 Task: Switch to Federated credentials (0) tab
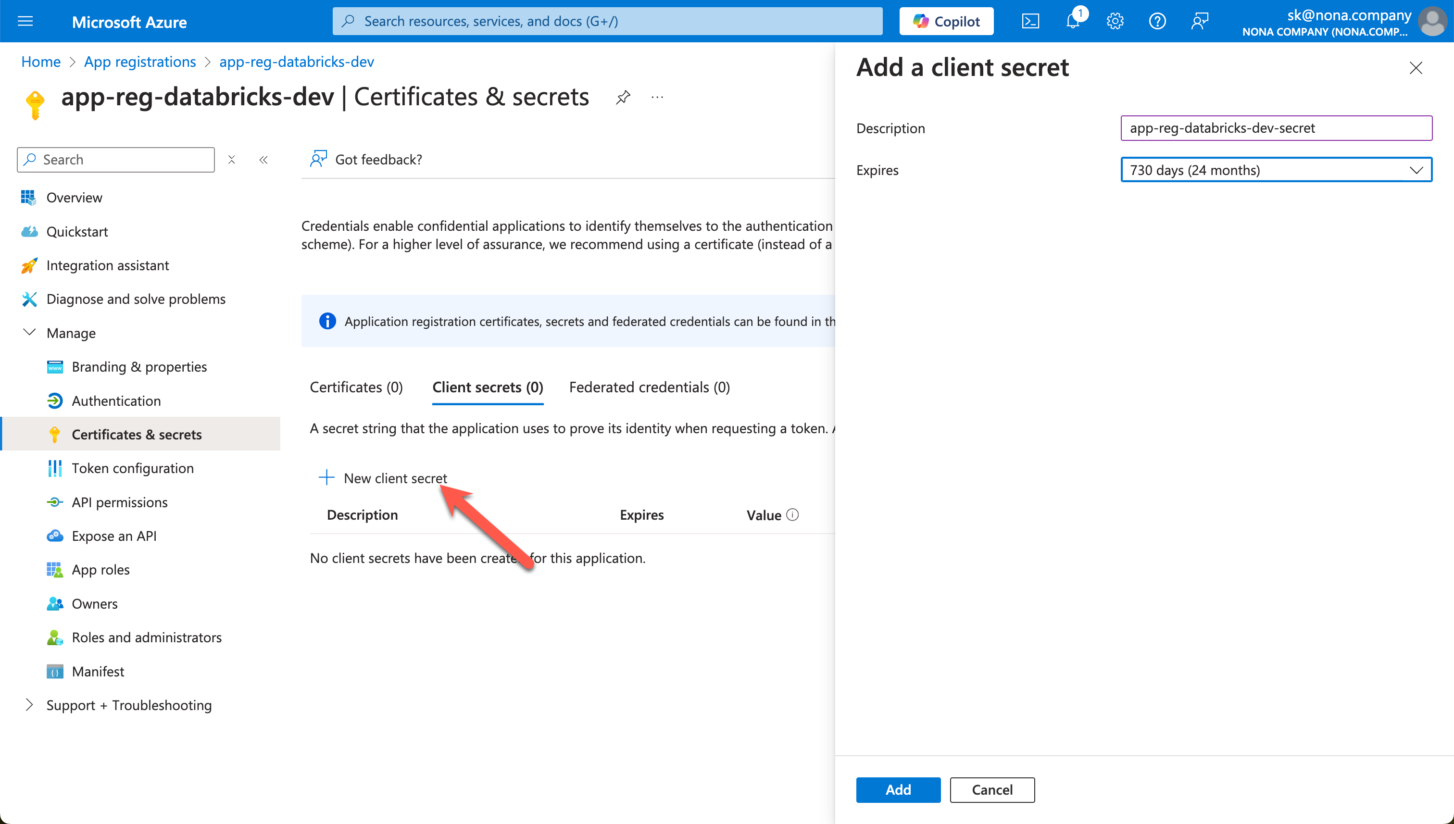[649, 387]
